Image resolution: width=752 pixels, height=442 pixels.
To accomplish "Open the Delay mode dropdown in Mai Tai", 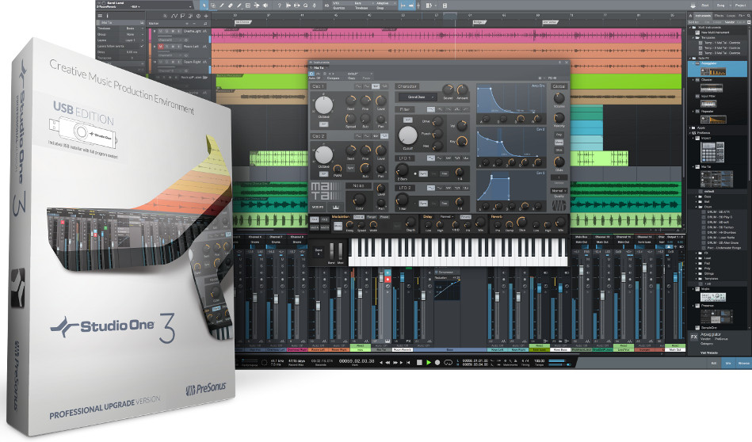I will pos(447,217).
